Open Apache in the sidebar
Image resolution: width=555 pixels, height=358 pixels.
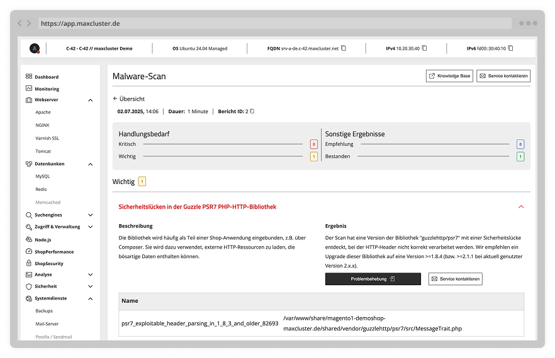(x=43, y=112)
